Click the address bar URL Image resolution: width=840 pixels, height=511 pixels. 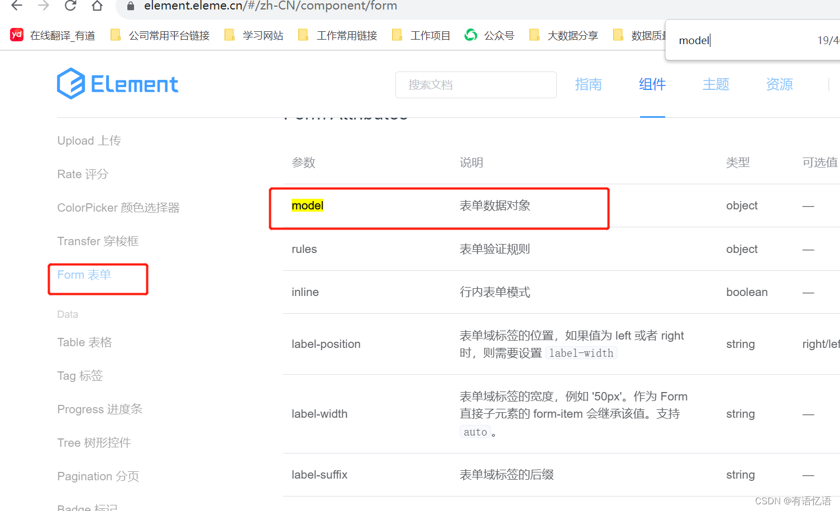coord(271,6)
